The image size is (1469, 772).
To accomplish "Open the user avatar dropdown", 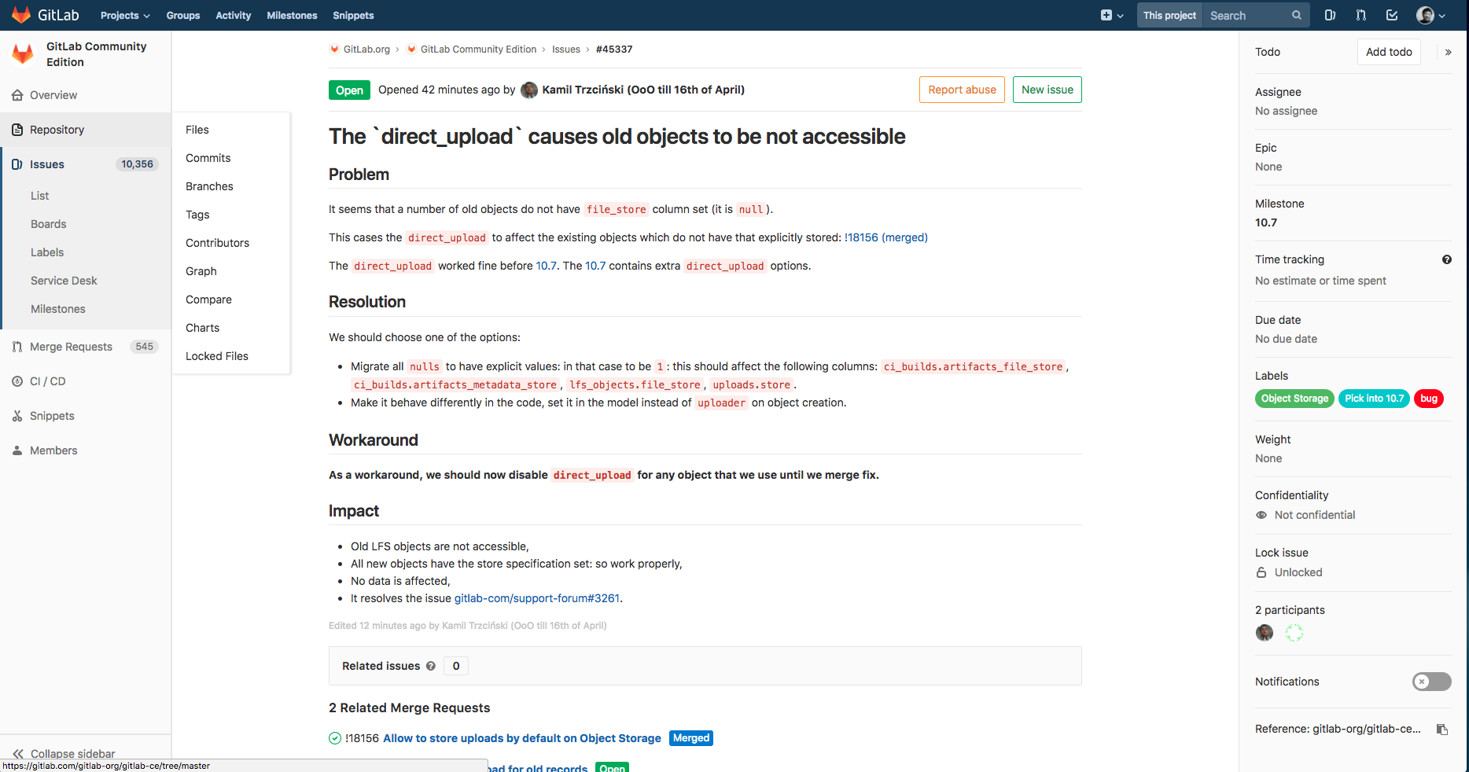I will pos(1430,15).
